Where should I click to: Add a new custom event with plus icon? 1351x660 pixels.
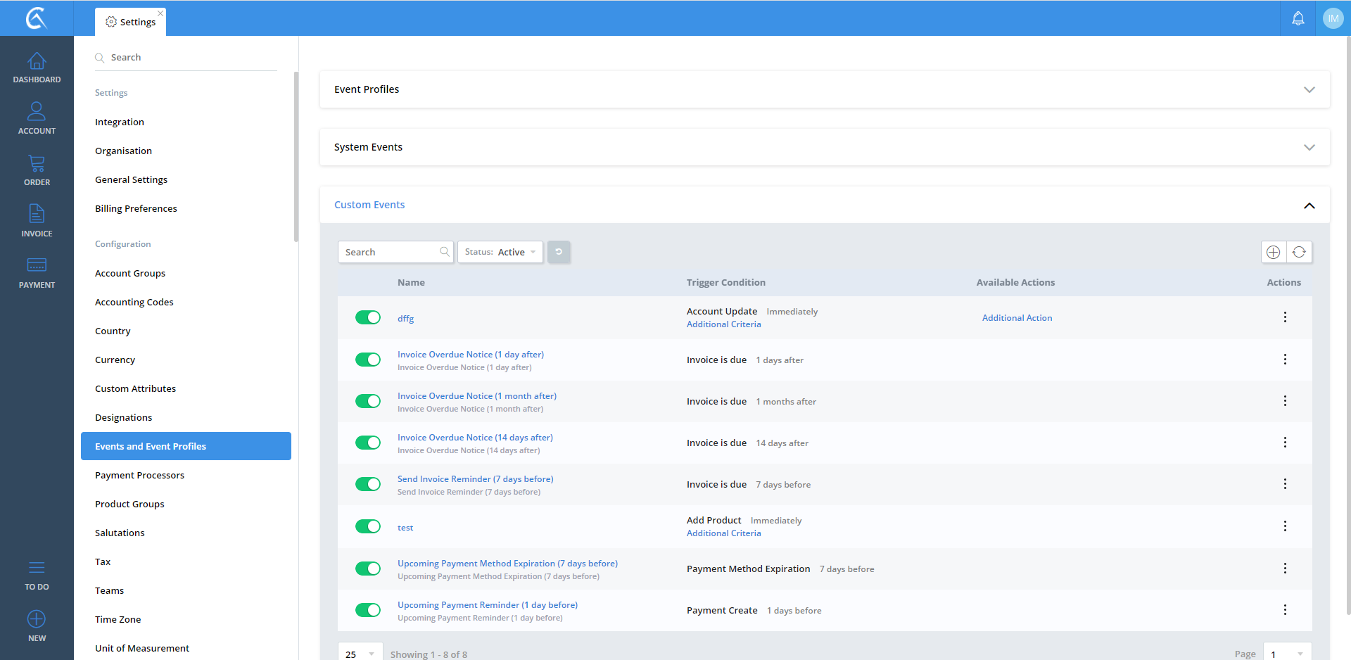coord(1273,252)
